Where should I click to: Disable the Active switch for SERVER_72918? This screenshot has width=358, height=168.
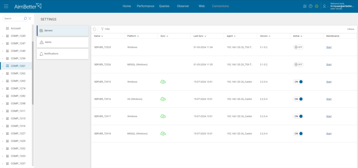[298, 134]
